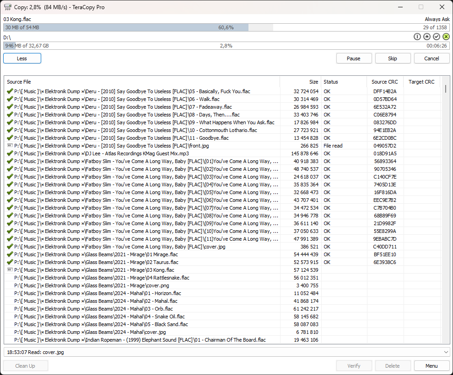The width and height of the screenshot is (453, 375).
Task: Click green check icon on Fatboy Slim (05) row
Action: 10,192
